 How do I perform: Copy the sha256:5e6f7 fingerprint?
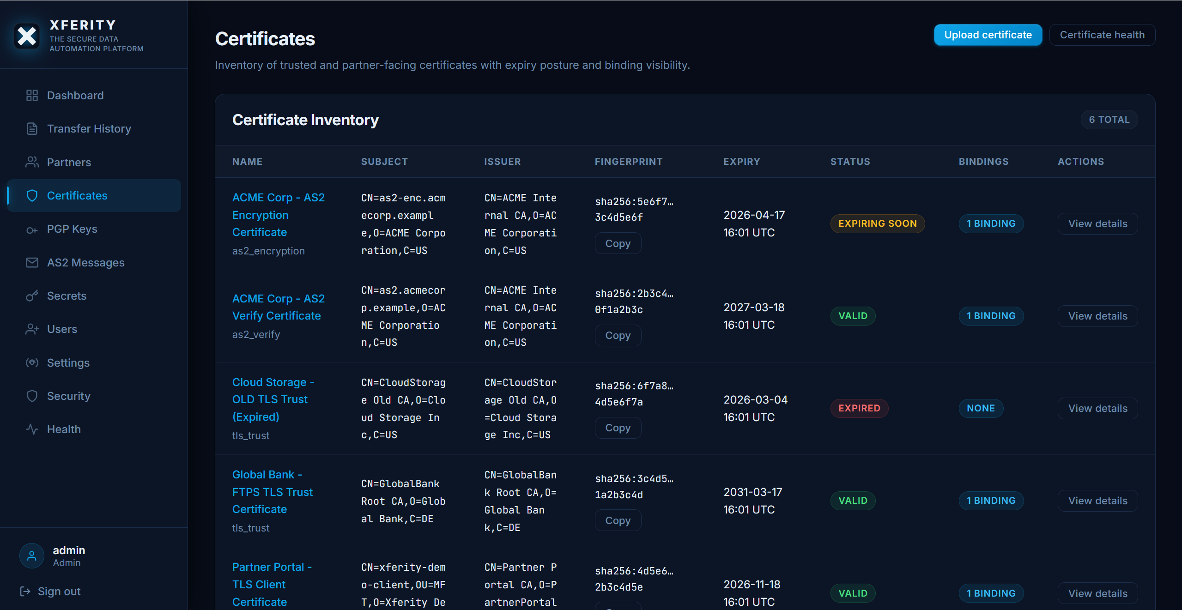[x=618, y=243]
